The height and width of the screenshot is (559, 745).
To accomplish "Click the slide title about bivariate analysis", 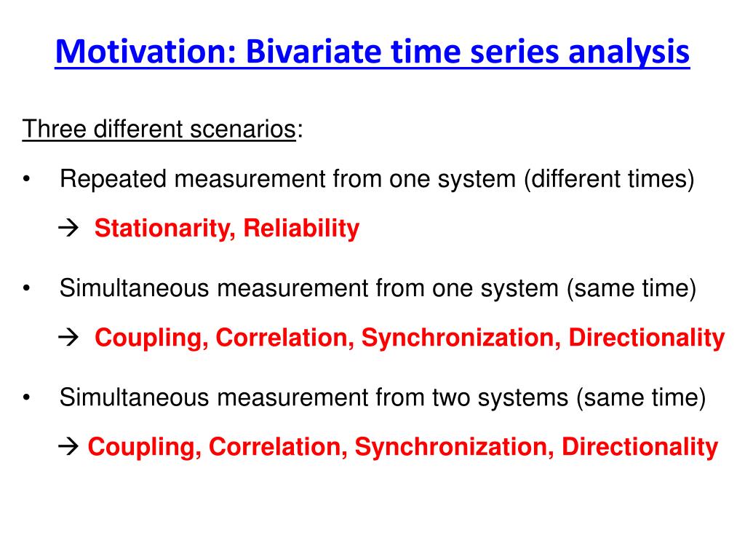I will 372,52.
